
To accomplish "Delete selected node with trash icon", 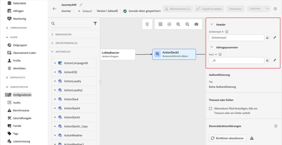I will pyautogui.click(x=147, y=24).
